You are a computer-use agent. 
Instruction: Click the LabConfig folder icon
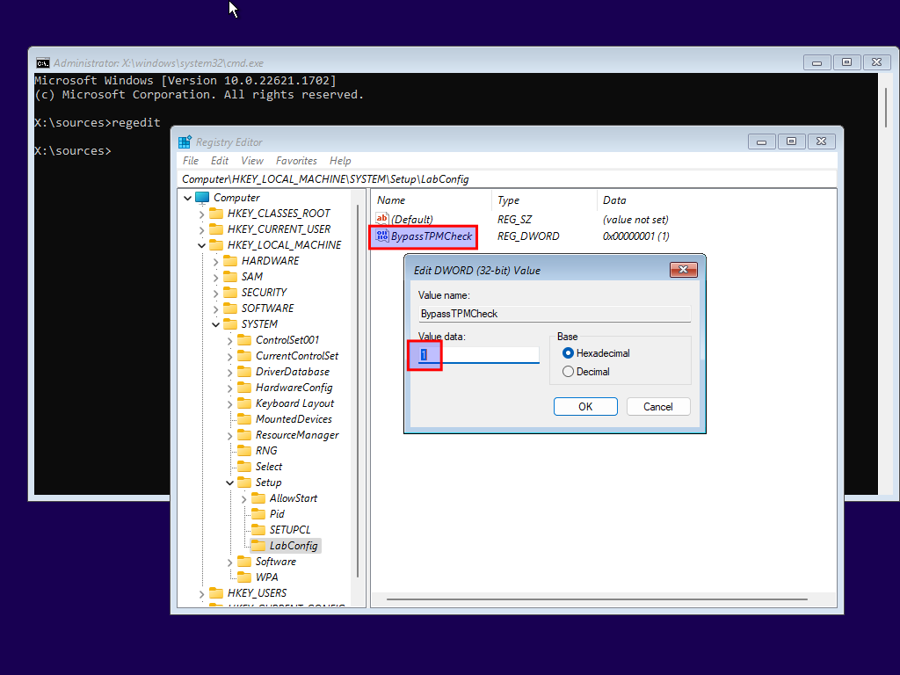[x=258, y=546]
